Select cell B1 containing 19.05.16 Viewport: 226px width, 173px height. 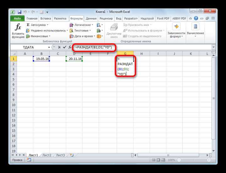[41, 59]
